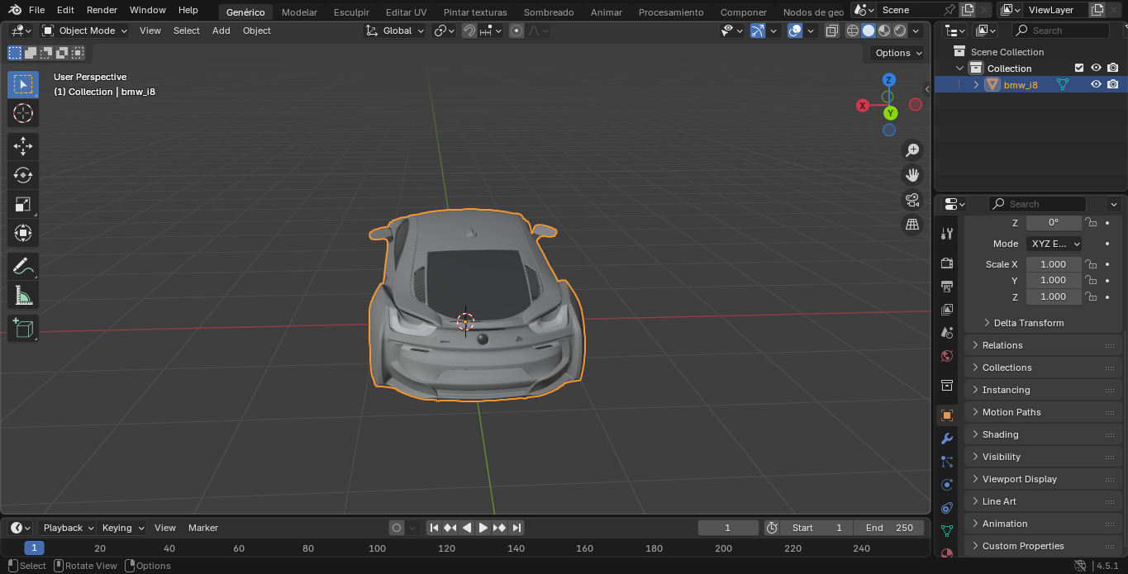Click the Scale X value field
This screenshot has width=1128, height=574.
coord(1053,264)
